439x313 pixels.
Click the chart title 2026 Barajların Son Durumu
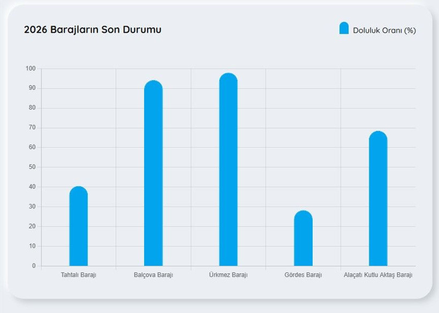[x=93, y=29]
